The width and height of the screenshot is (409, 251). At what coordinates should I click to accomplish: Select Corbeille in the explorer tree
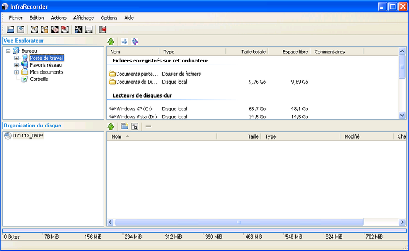[39, 79]
